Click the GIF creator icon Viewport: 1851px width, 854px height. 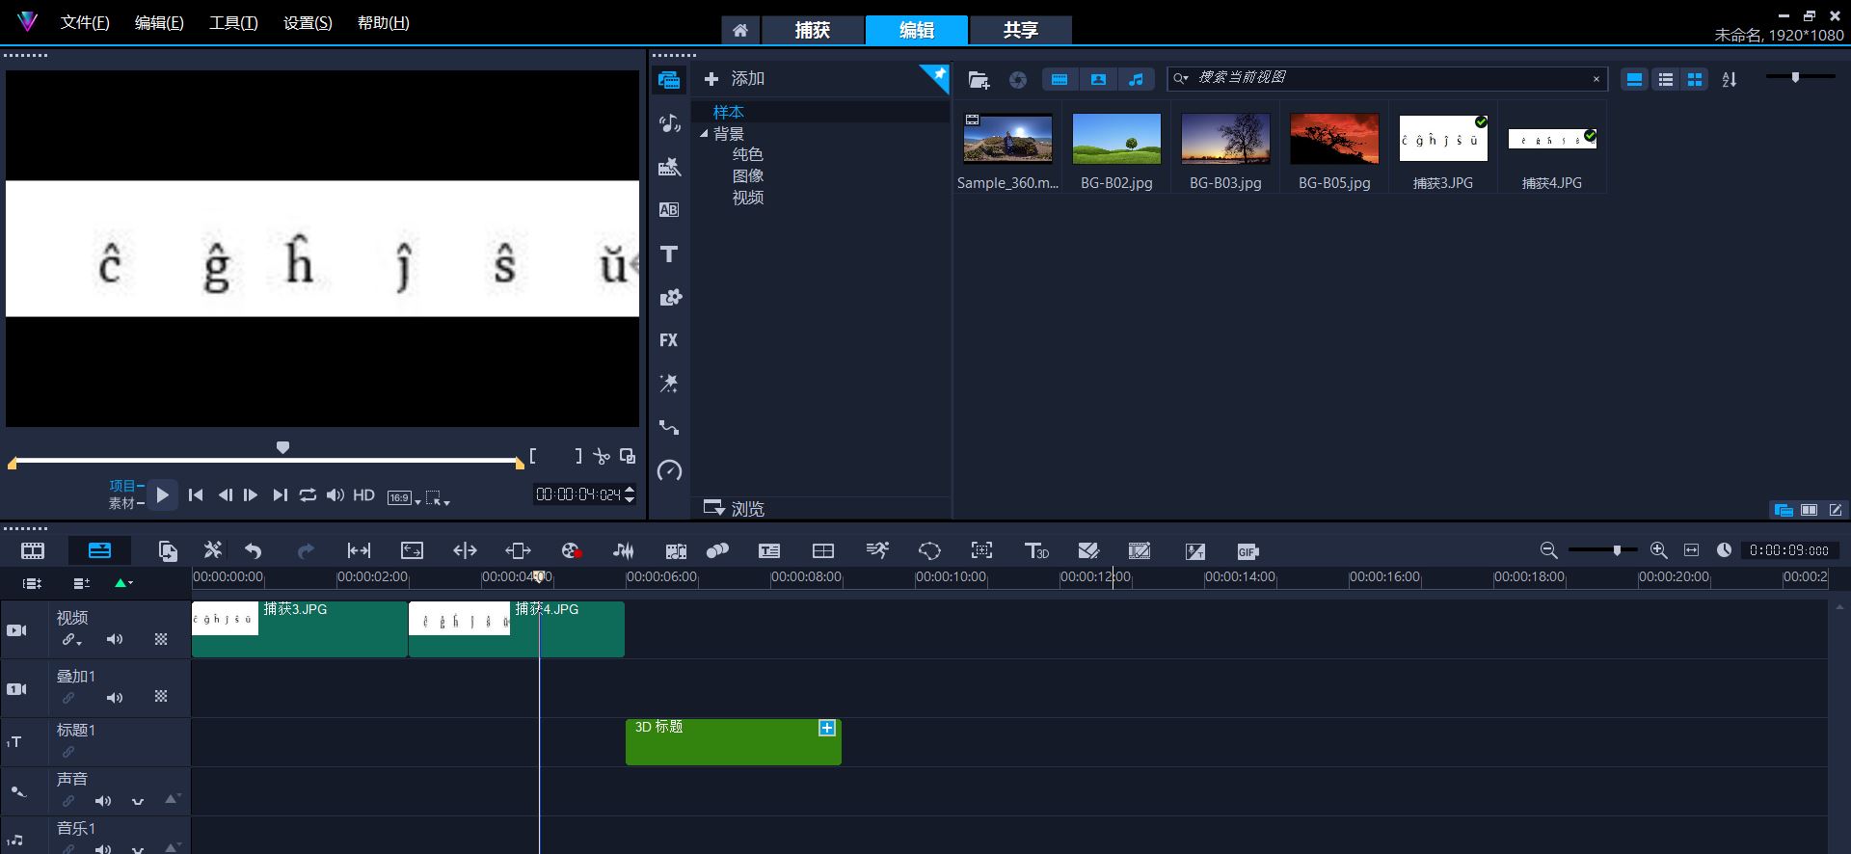click(x=1247, y=551)
